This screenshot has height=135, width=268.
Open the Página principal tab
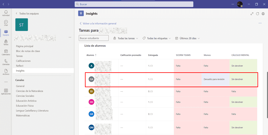tap(25, 46)
